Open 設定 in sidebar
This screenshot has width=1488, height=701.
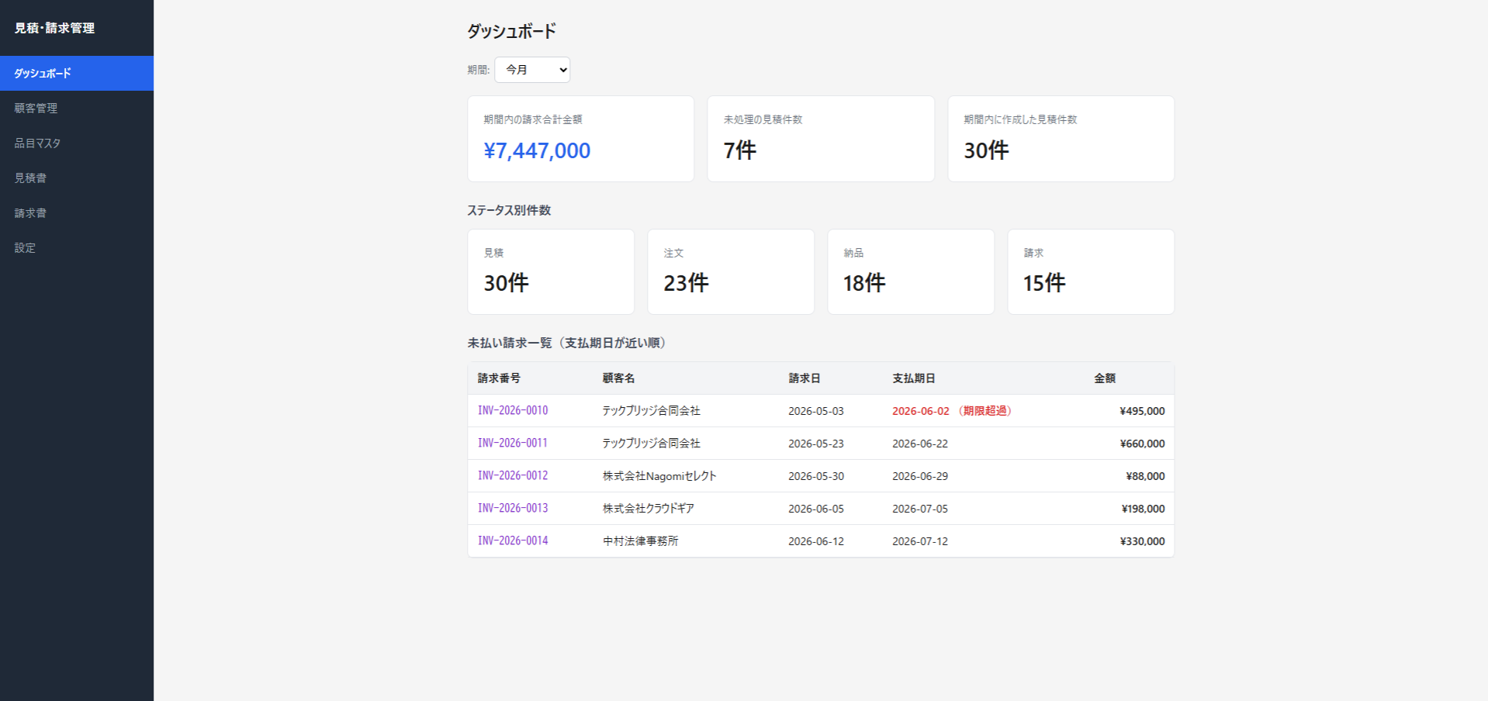pos(77,247)
